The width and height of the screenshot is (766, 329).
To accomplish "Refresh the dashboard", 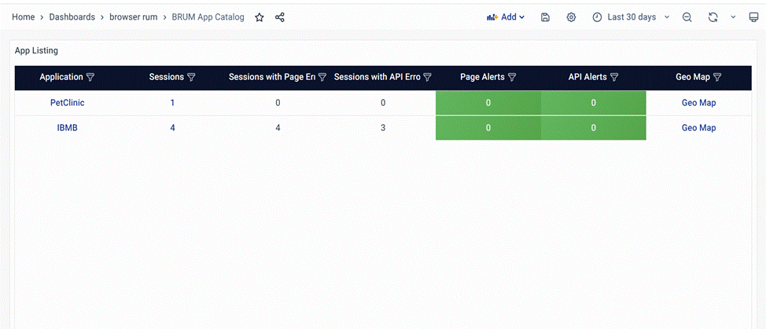I will tap(713, 17).
